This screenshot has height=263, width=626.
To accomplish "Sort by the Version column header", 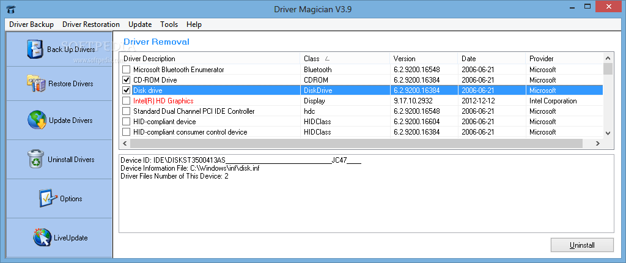I will click(424, 58).
